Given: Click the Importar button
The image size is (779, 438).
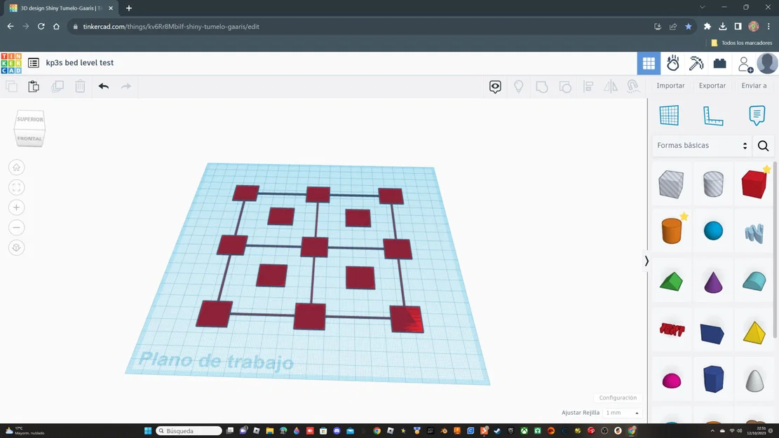Looking at the screenshot, I should [670, 85].
